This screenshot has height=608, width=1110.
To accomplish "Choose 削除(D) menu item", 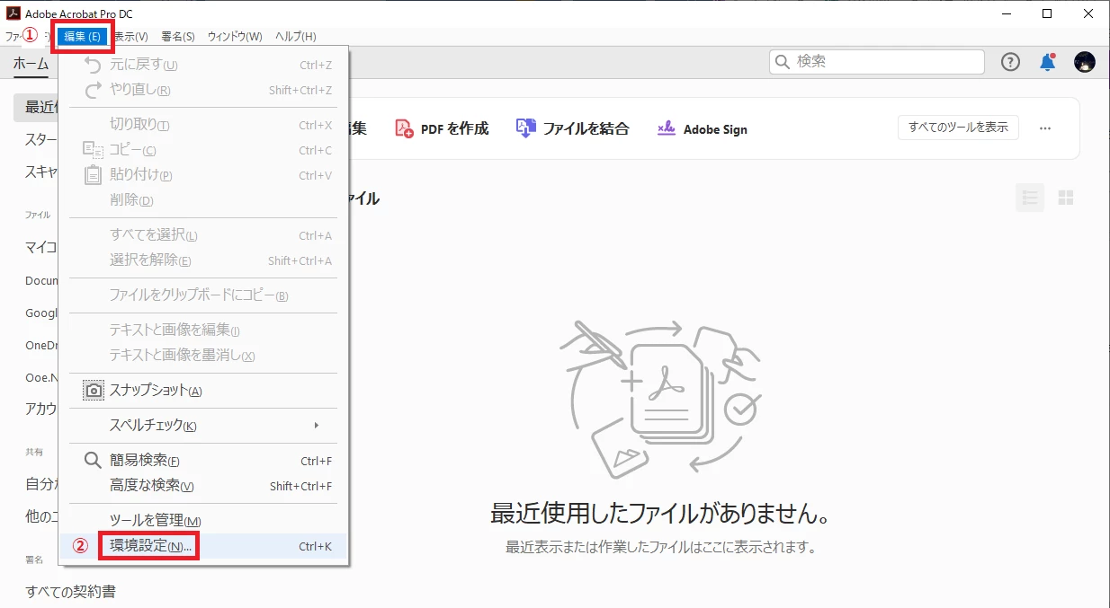I will (x=202, y=200).
